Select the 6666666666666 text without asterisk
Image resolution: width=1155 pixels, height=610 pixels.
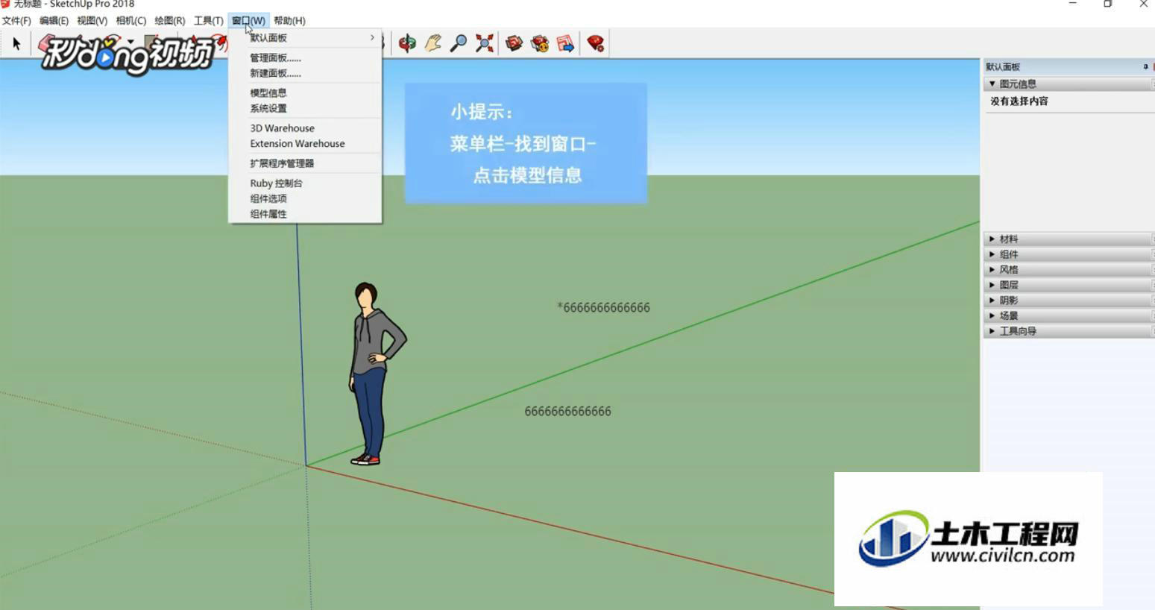tap(567, 411)
